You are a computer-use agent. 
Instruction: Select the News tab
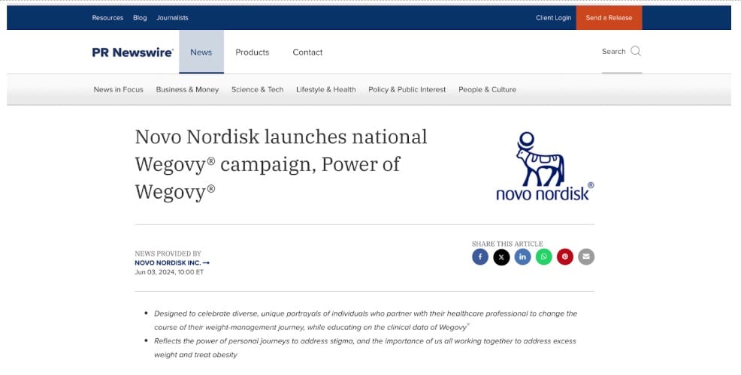pos(201,52)
